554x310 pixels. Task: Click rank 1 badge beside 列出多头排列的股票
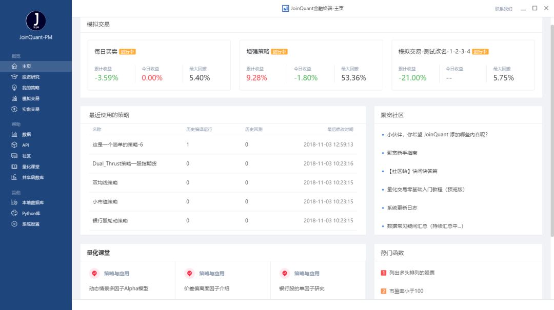coord(383,273)
